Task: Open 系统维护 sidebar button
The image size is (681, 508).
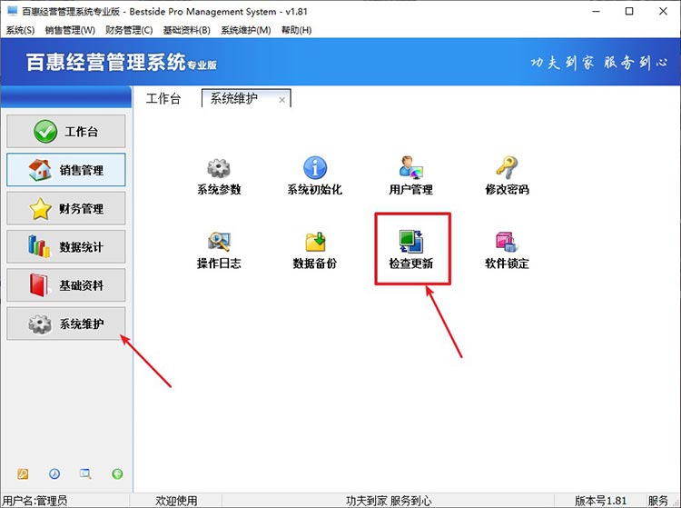Action: (66, 324)
